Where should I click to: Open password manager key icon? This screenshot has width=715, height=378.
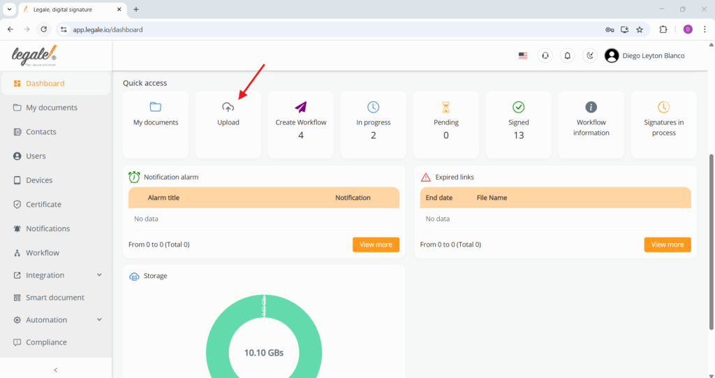click(x=610, y=29)
